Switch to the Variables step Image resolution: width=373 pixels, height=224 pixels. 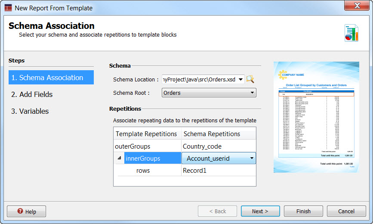pyautogui.click(x=30, y=111)
